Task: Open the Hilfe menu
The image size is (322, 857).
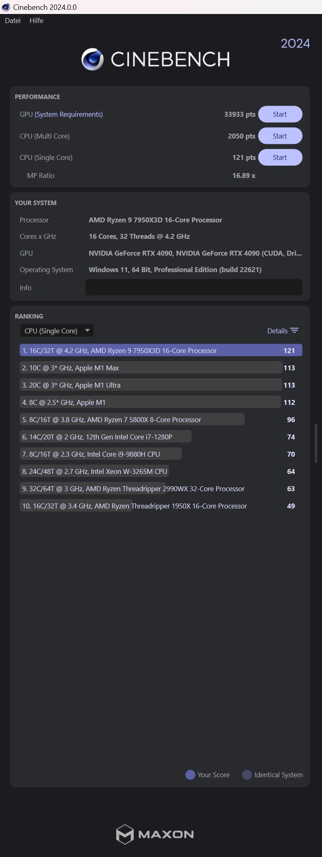Action: point(37,21)
